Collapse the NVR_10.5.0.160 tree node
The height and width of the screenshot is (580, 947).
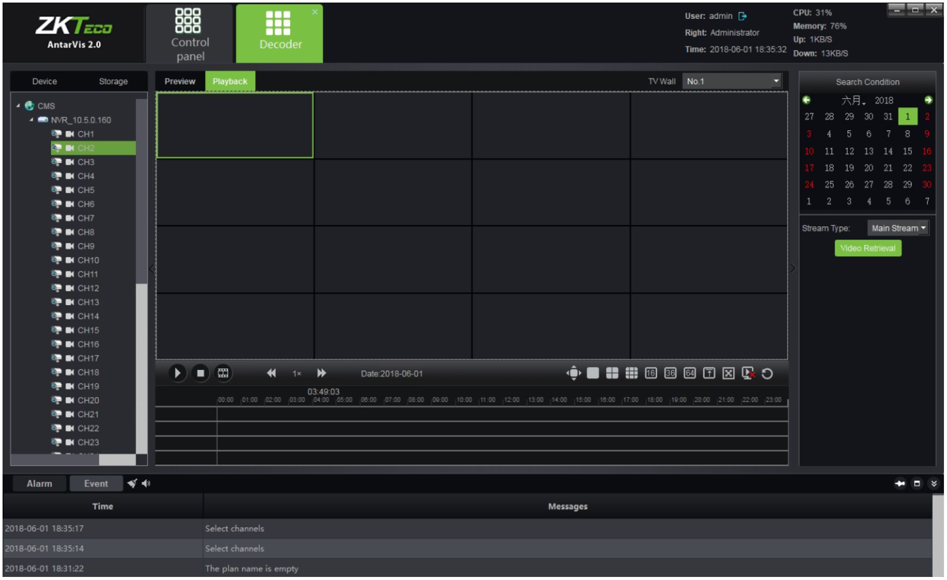[x=32, y=120]
